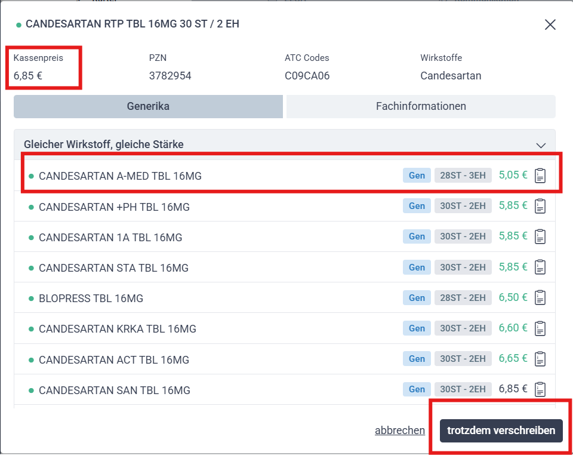The width and height of the screenshot is (573, 455).
Task: Click the Gen badge on CANDESARTAN KRKA
Action: pyautogui.click(x=417, y=328)
